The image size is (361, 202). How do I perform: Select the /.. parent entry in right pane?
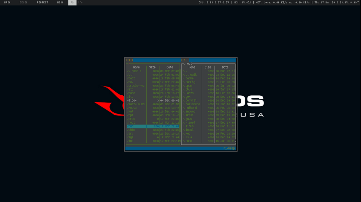click(x=209, y=71)
